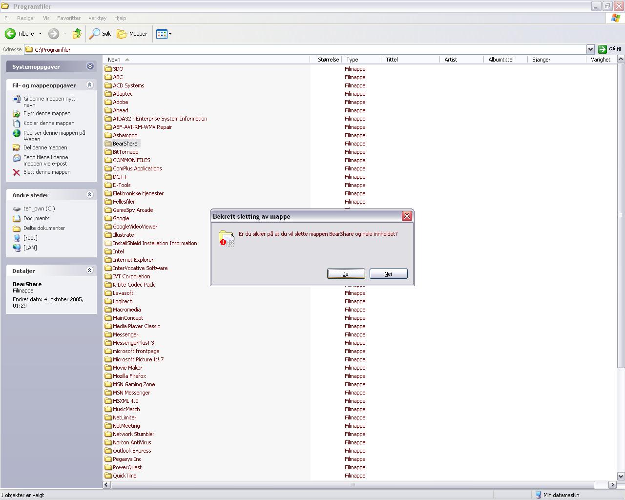This screenshot has height=500, width=625.
Task: Select the BearShare folder name
Action: 125,144
